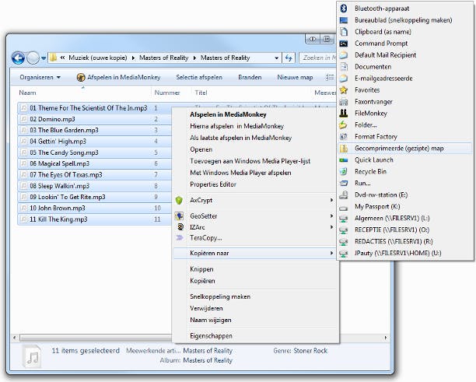This screenshot has height=382, width=476.
Task: Click Genre value Stoner Rock in details pane
Action: click(x=310, y=351)
